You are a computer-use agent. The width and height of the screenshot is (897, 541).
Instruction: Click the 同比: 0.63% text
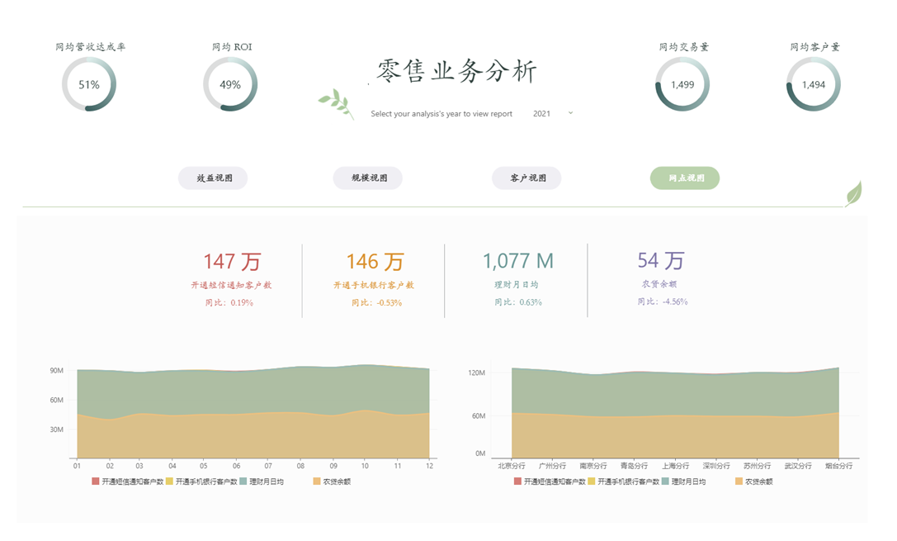pos(518,302)
